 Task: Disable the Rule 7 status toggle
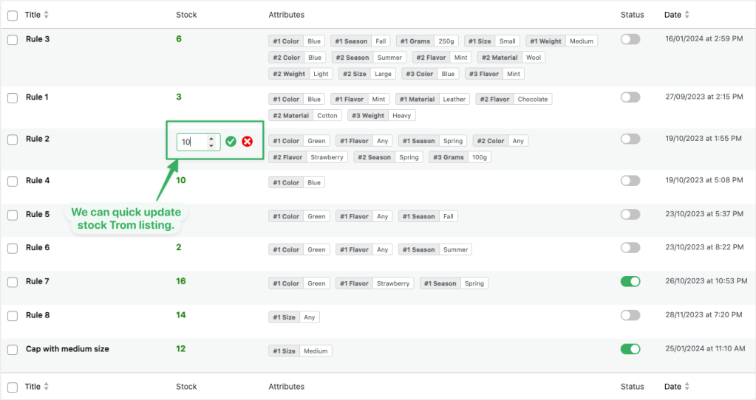pyautogui.click(x=630, y=282)
